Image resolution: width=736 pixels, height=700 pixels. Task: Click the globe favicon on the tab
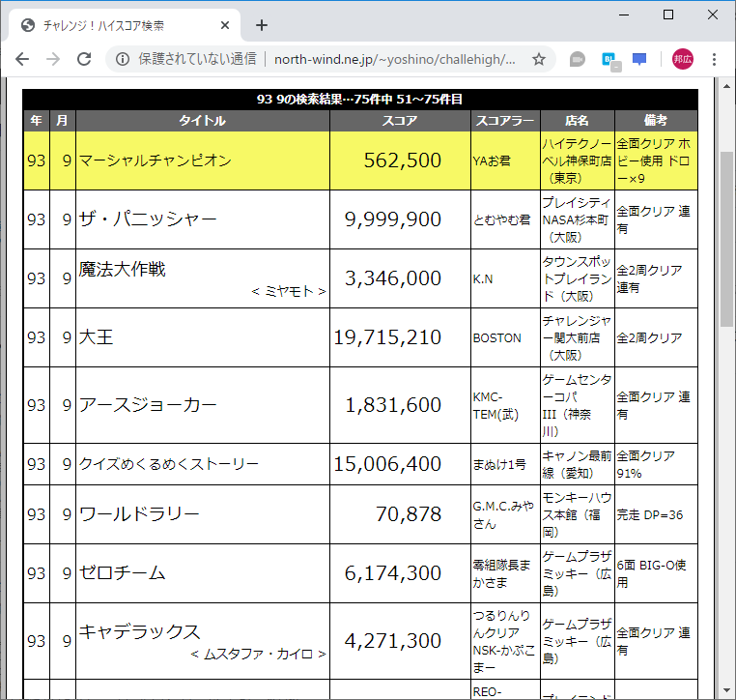(x=28, y=25)
